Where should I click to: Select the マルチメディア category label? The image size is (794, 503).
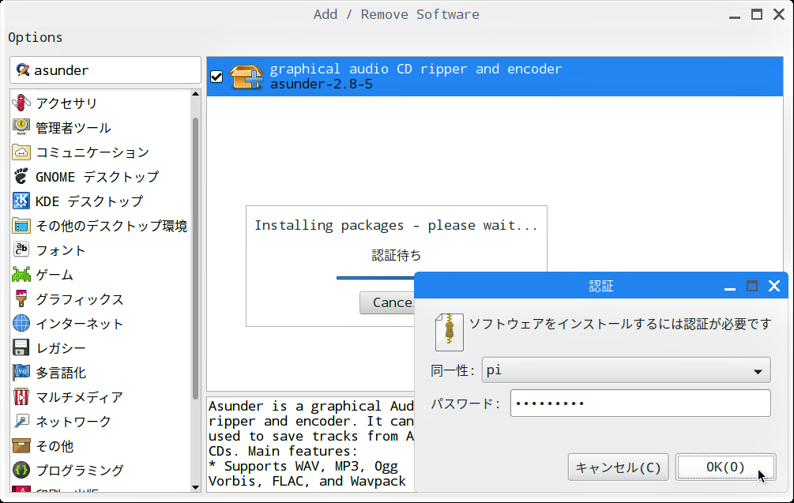80,397
